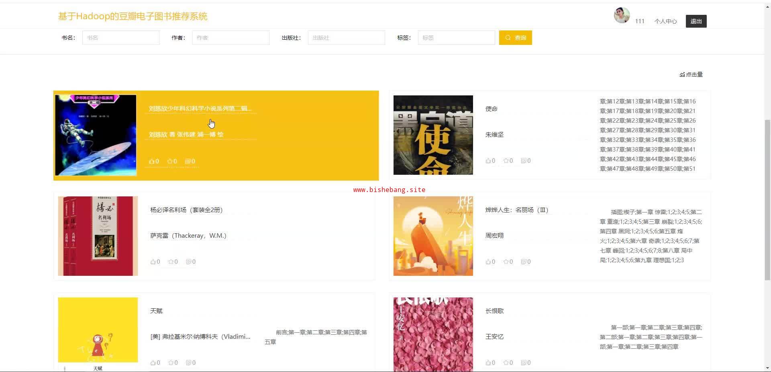The image size is (771, 372).
Task: Go to site title 基于Hadoop的豆瓣电子图书推荐系统
Action: (x=133, y=16)
